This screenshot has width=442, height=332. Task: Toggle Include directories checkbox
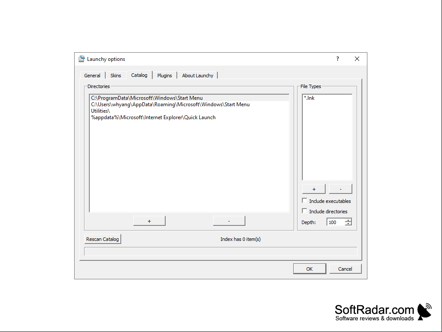(x=304, y=211)
